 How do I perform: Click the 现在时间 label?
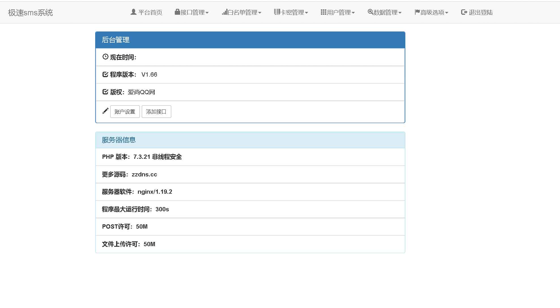tap(123, 57)
